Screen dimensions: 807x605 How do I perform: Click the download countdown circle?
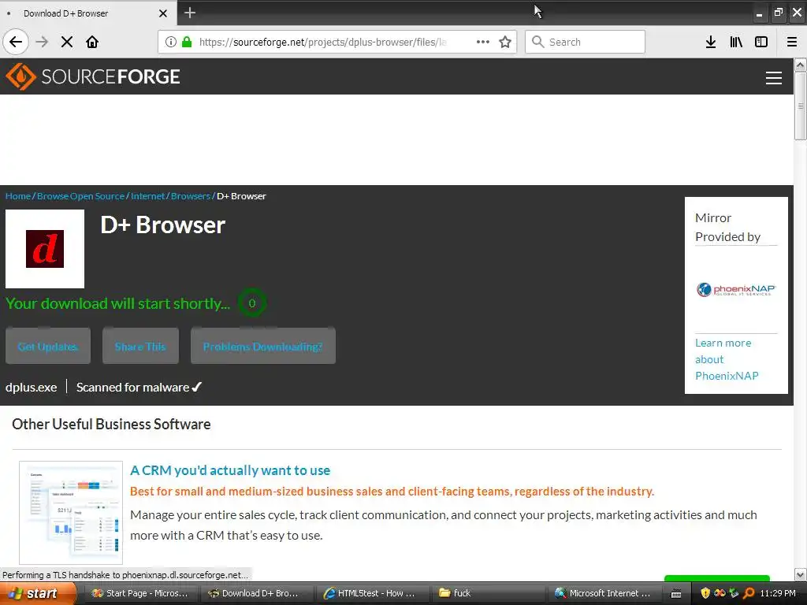click(x=251, y=303)
